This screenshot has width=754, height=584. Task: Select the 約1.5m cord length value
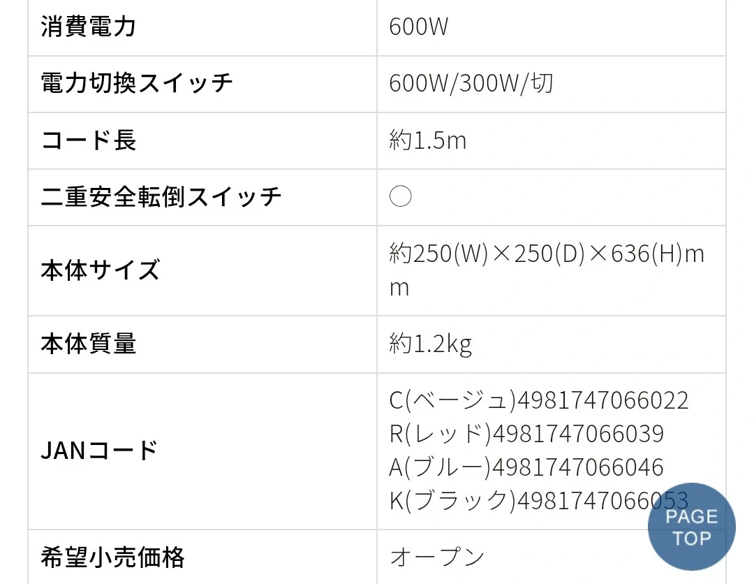tap(427, 140)
